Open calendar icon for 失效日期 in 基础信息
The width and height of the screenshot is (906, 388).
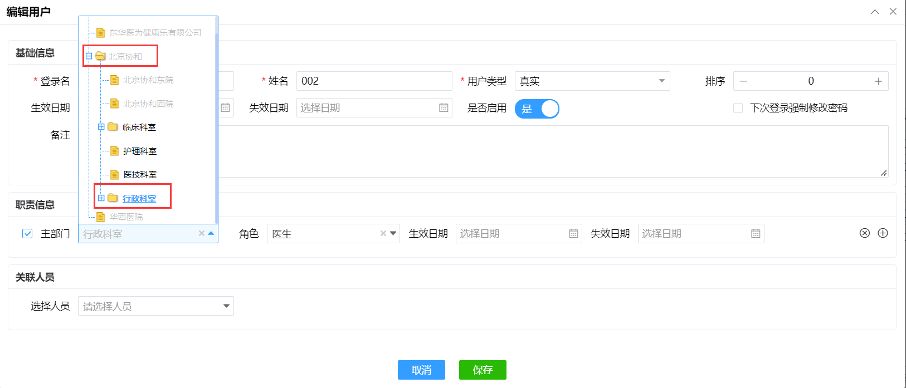[x=444, y=108]
